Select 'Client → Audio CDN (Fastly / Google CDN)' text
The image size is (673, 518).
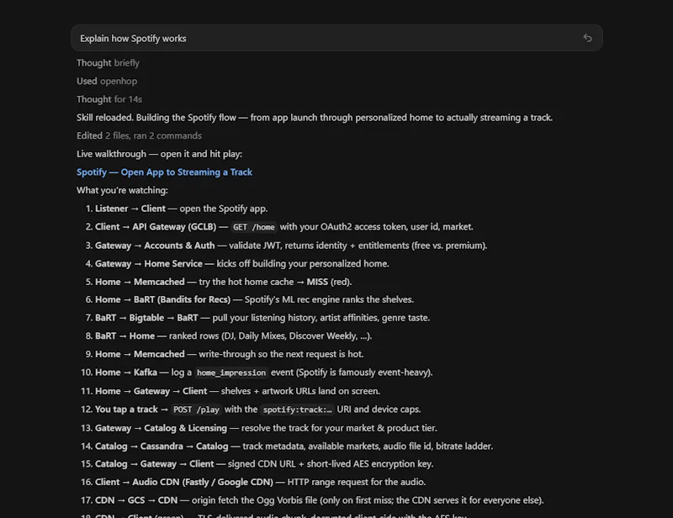click(183, 482)
